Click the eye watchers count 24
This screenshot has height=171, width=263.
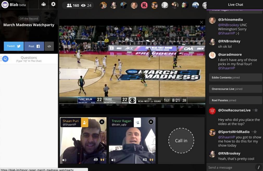86,5
